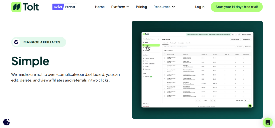This screenshot has height=128, width=275.
Task: Open the chat widget bubble
Action: point(268,122)
